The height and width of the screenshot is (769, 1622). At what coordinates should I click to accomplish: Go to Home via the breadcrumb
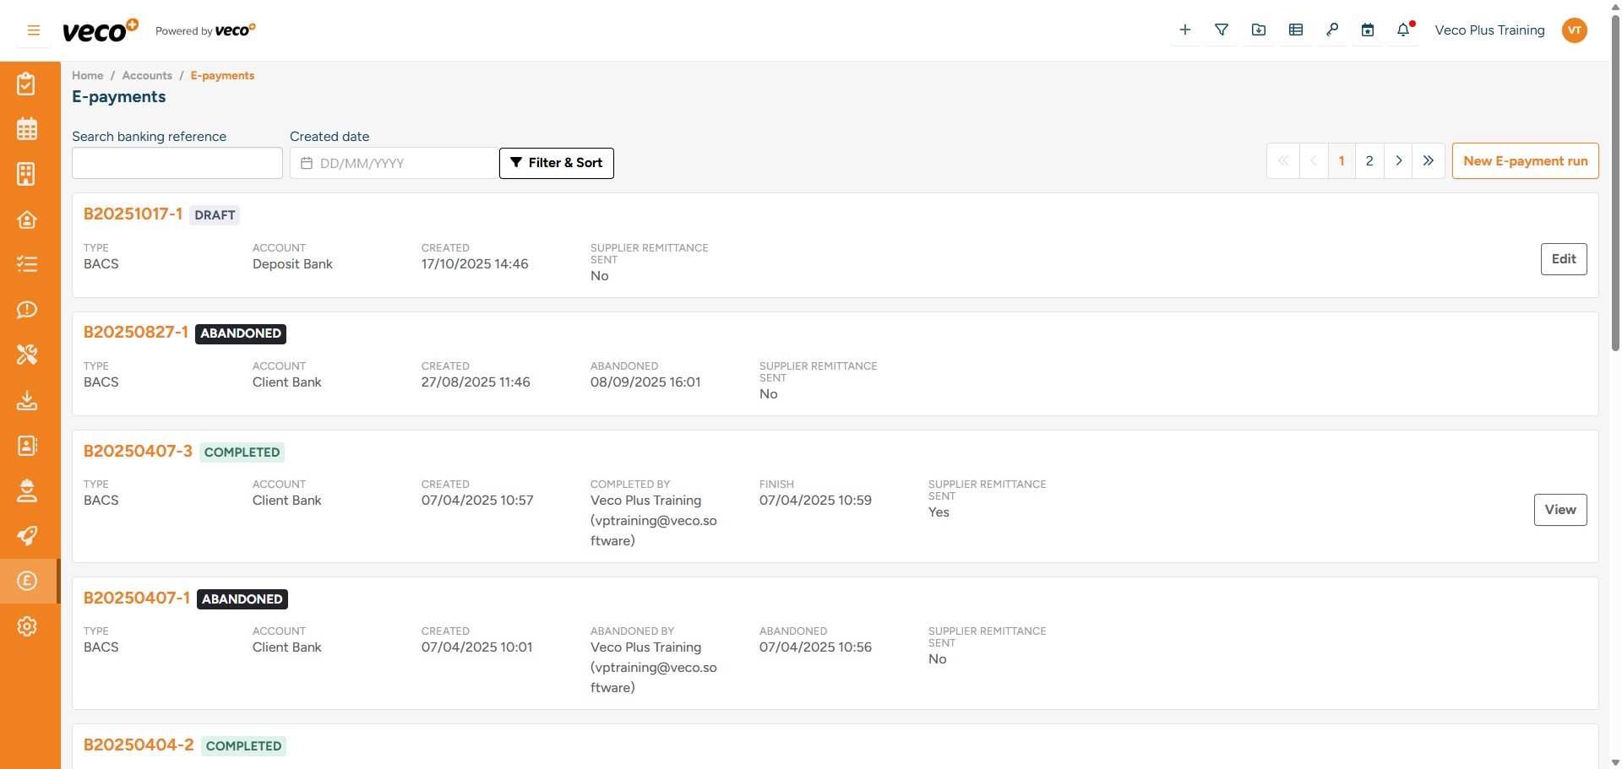click(x=87, y=75)
